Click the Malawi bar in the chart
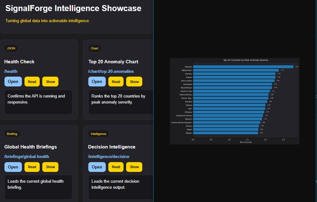Viewport: 317px width, 202px height. [x=225, y=133]
